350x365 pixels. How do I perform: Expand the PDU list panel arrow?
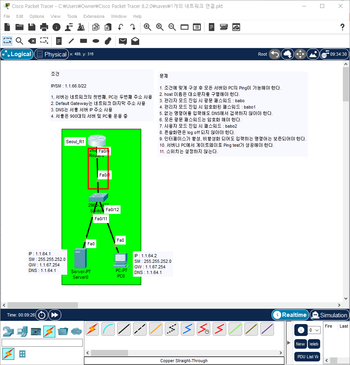click(x=288, y=343)
